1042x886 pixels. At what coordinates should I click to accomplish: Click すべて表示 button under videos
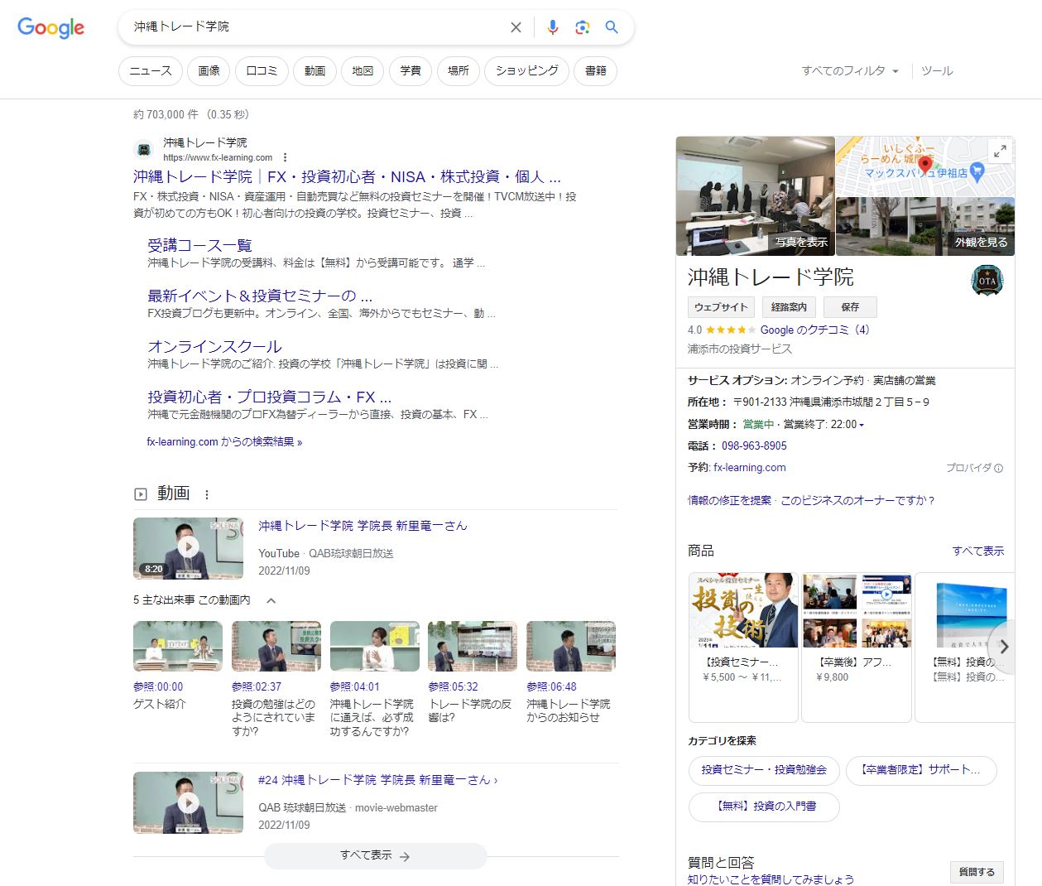click(375, 856)
